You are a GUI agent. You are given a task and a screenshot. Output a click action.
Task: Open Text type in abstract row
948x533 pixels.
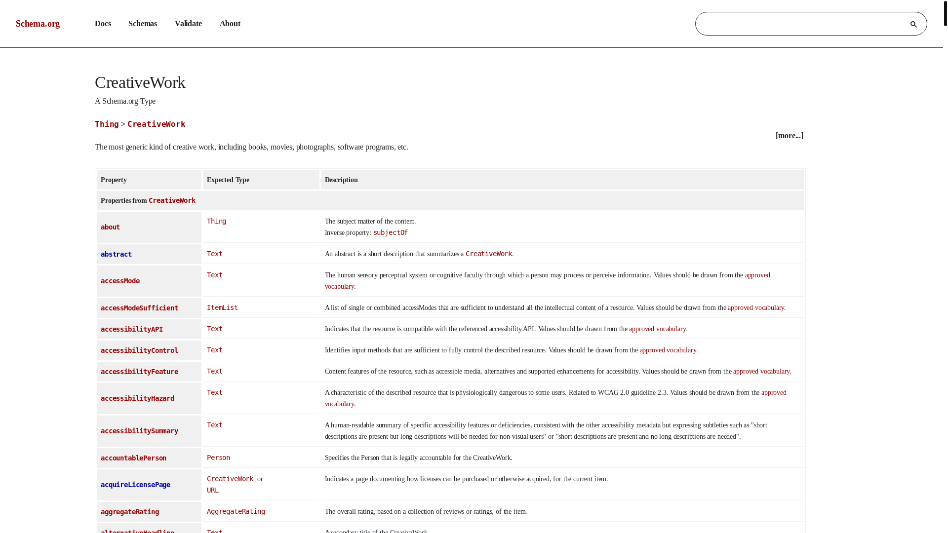pos(215,254)
